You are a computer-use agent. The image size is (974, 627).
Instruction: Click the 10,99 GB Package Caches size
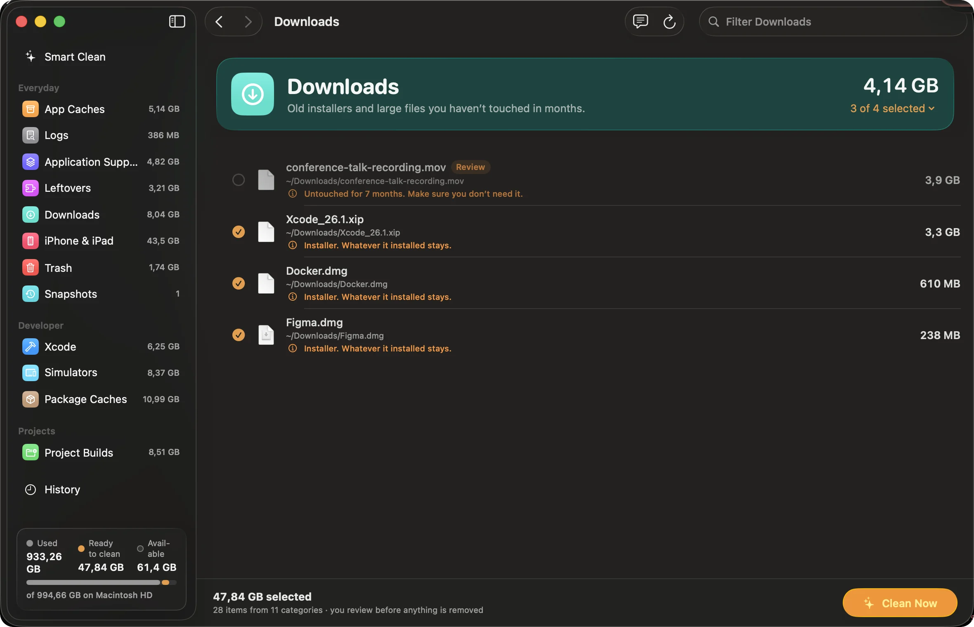(x=161, y=399)
